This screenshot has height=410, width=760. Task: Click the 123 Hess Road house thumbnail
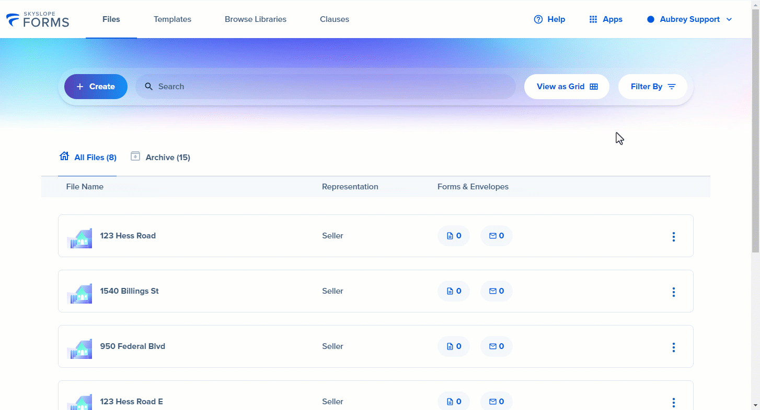pyautogui.click(x=79, y=238)
